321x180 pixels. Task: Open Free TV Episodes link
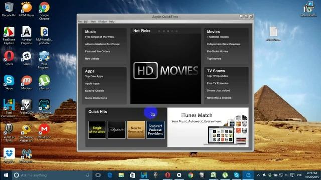pyautogui.click(x=217, y=83)
